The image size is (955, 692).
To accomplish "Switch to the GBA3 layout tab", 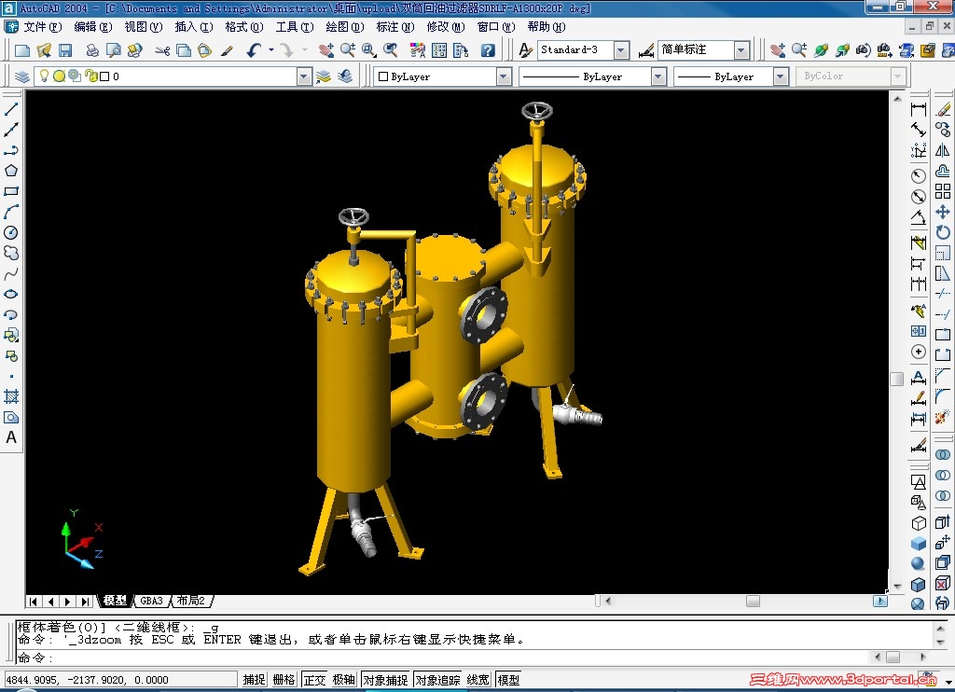I will point(151,601).
